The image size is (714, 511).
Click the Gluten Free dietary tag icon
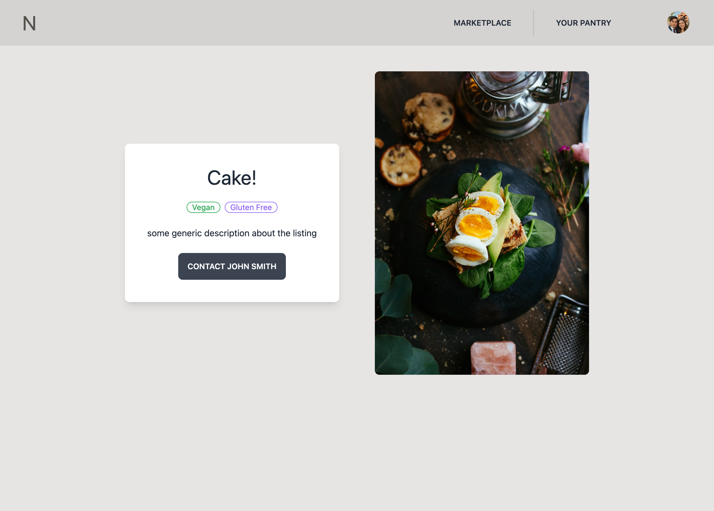click(251, 207)
